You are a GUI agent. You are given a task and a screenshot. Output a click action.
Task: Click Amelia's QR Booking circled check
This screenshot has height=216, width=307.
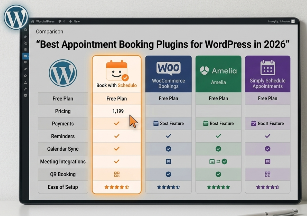218,174
